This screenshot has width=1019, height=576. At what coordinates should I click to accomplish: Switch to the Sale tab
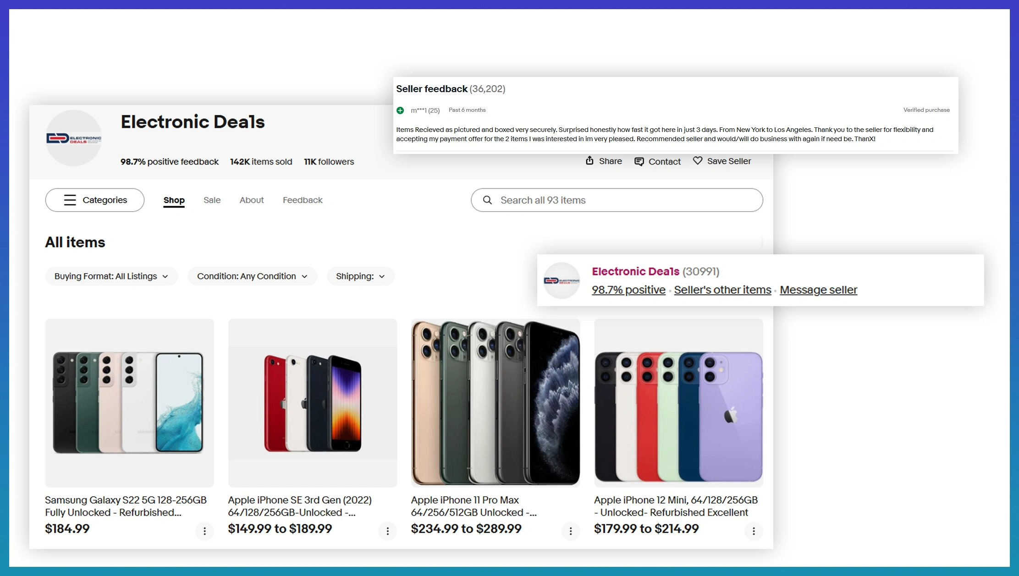click(x=212, y=200)
